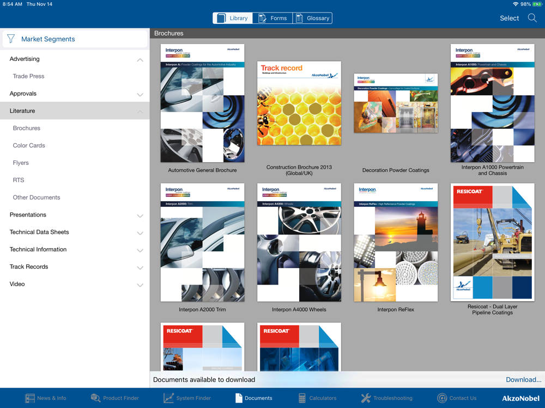Click the Product Finder magnifier icon
Image resolution: width=545 pixels, height=408 pixels.
tap(95, 398)
